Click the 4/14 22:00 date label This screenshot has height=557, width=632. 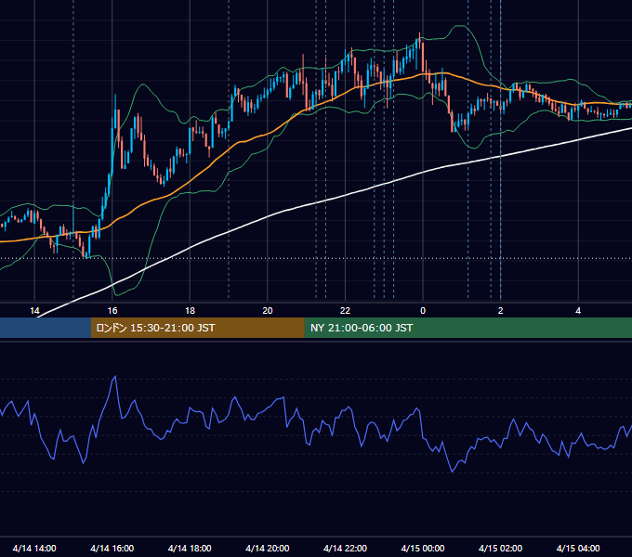click(345, 548)
